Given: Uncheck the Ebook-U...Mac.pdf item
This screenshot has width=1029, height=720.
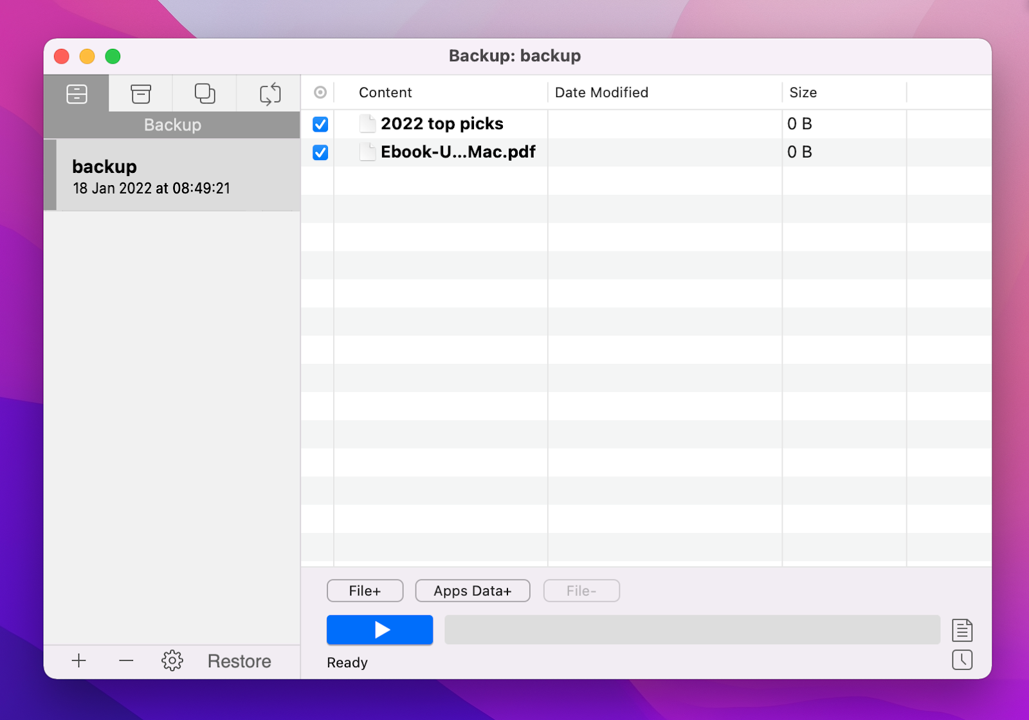Looking at the screenshot, I should pos(320,152).
